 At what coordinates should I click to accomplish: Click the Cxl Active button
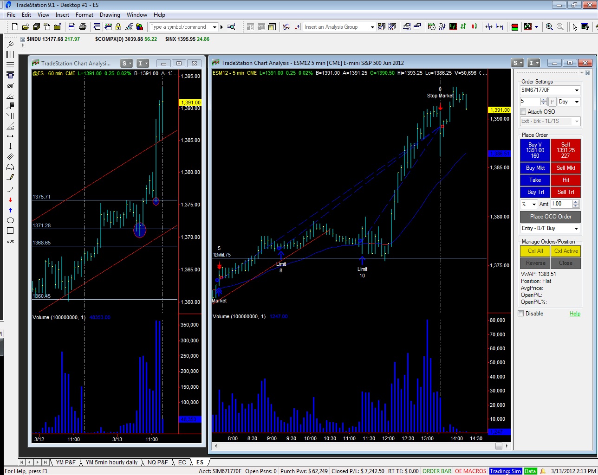(566, 251)
